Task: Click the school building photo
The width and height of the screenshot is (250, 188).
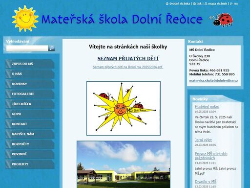Action: click(x=124, y=164)
